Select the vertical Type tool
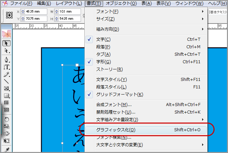Image resolution: width=228 pixels, height=153 pixels. (x=6, y=67)
